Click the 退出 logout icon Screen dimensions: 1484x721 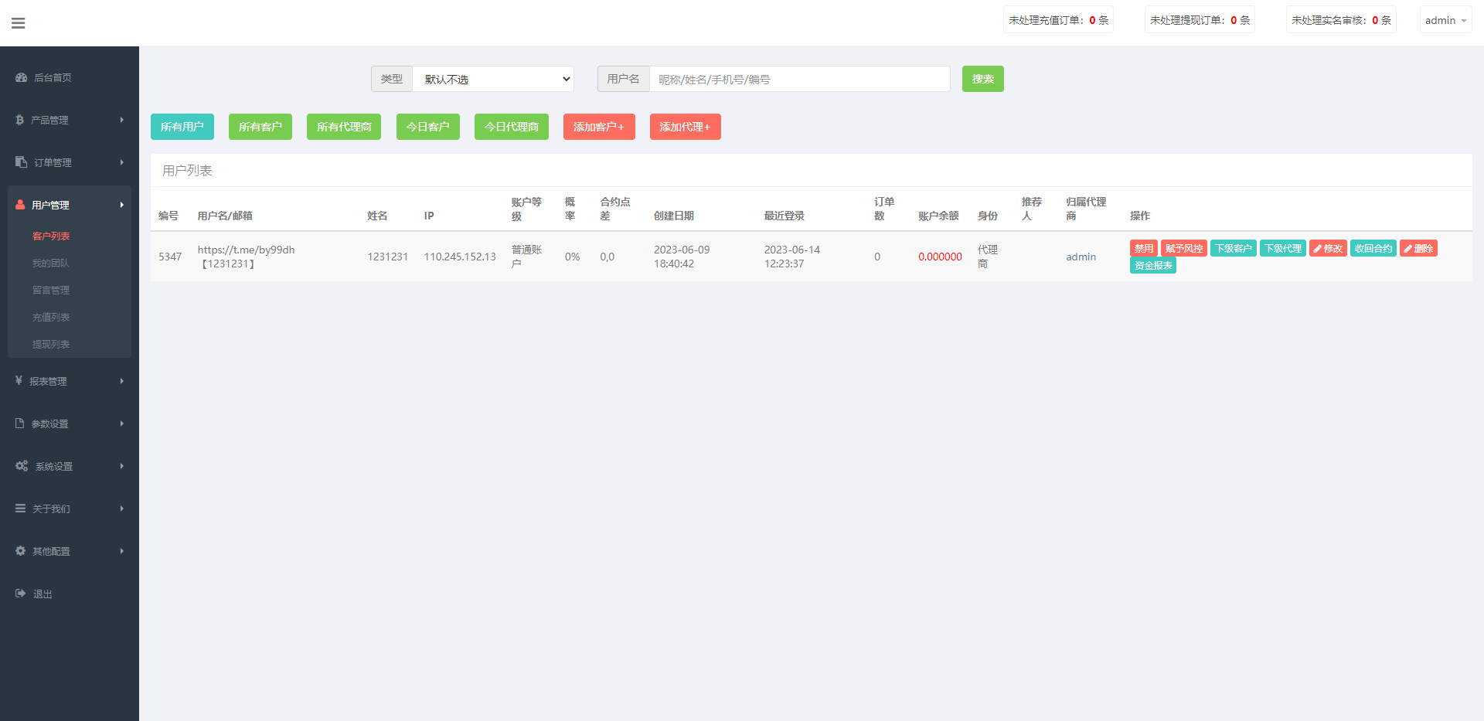pos(20,593)
